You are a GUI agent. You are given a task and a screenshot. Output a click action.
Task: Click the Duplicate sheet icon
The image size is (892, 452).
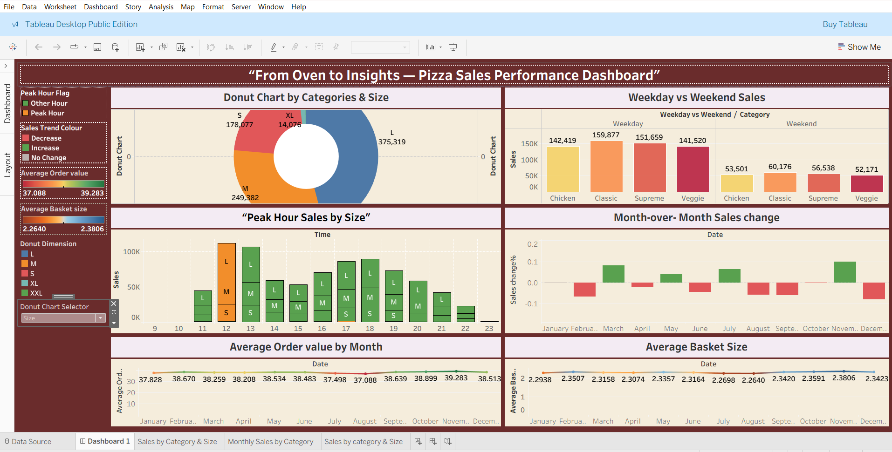(x=163, y=47)
